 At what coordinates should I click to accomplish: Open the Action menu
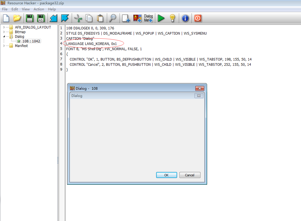(x=39, y=9)
